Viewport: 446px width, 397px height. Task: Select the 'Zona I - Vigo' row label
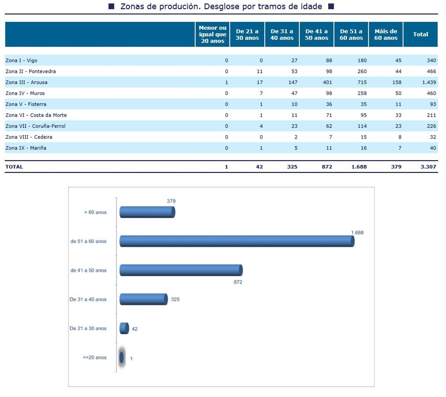tap(22, 60)
